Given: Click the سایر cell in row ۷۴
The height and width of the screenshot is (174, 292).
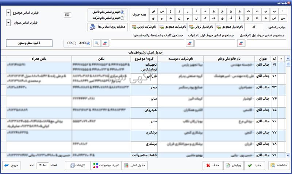Looking at the screenshot, I should point(144,102).
